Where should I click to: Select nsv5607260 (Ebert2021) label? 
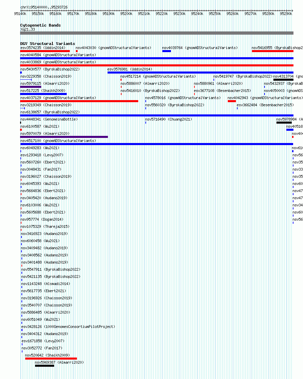click(x=43, y=162)
